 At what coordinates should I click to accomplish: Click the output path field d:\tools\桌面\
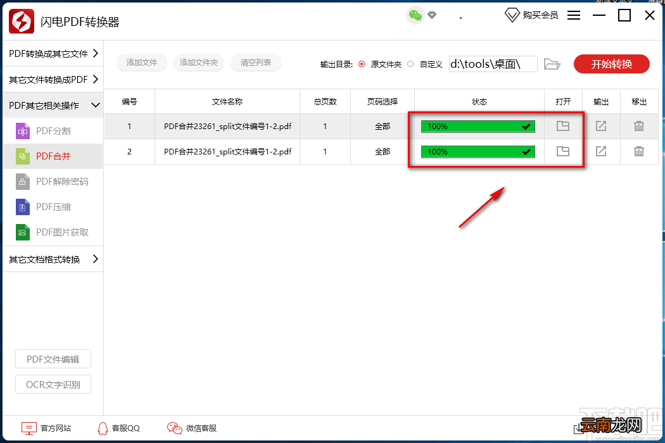(x=493, y=64)
